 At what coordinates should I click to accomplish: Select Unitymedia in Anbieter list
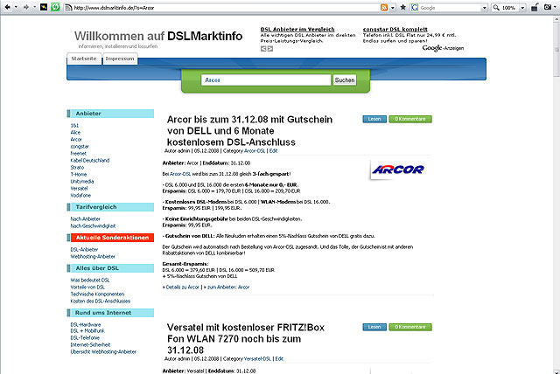(x=82, y=182)
